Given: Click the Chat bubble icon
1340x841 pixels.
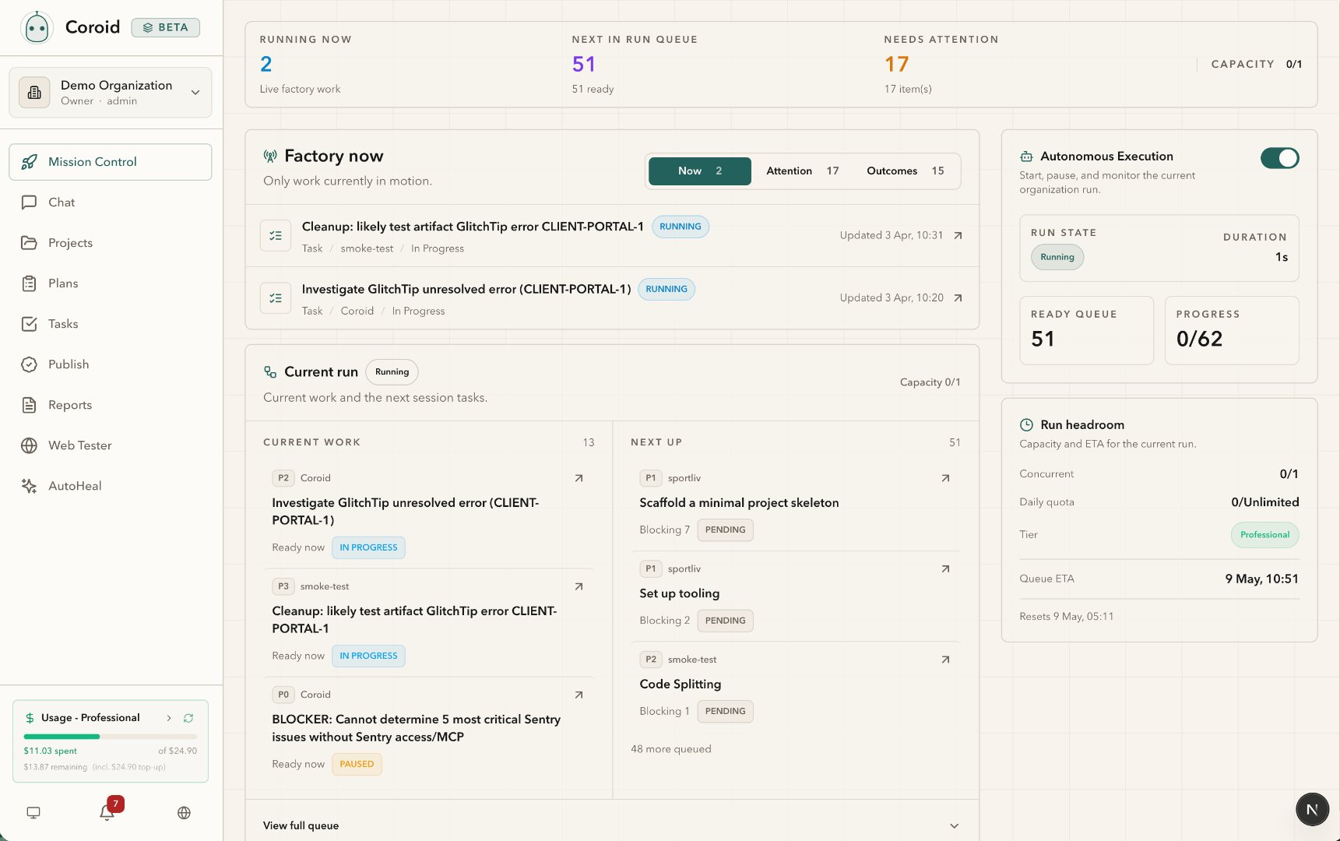Looking at the screenshot, I should 29,202.
